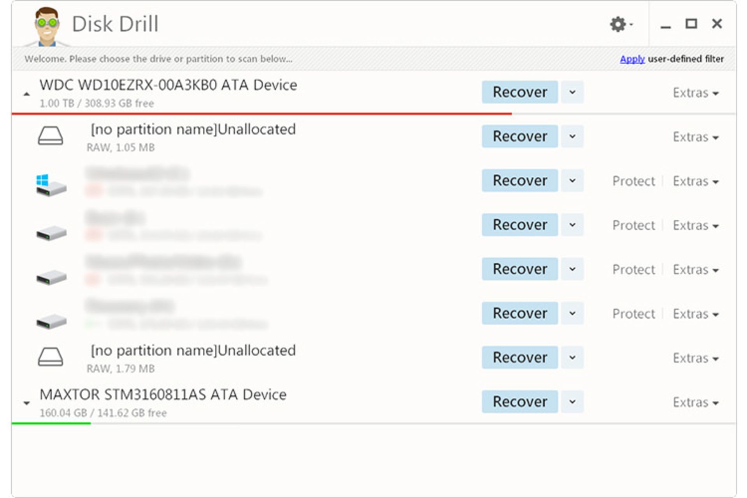747x498 pixels.
Task: Click the 1.00 TB / 308.93 GB free text
Action: [x=96, y=103]
